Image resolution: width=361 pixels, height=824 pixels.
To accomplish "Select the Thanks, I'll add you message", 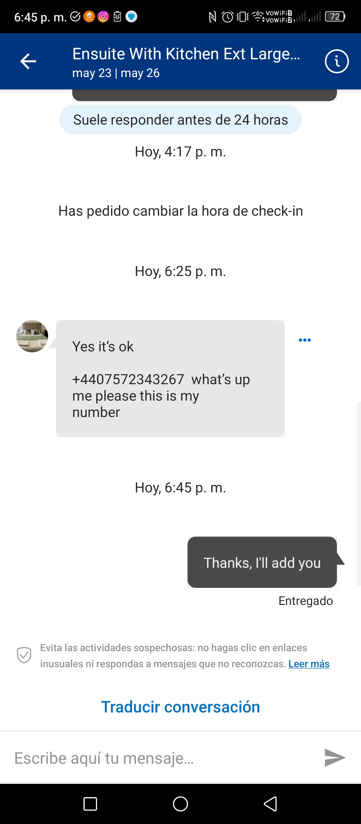I will pyautogui.click(x=262, y=562).
